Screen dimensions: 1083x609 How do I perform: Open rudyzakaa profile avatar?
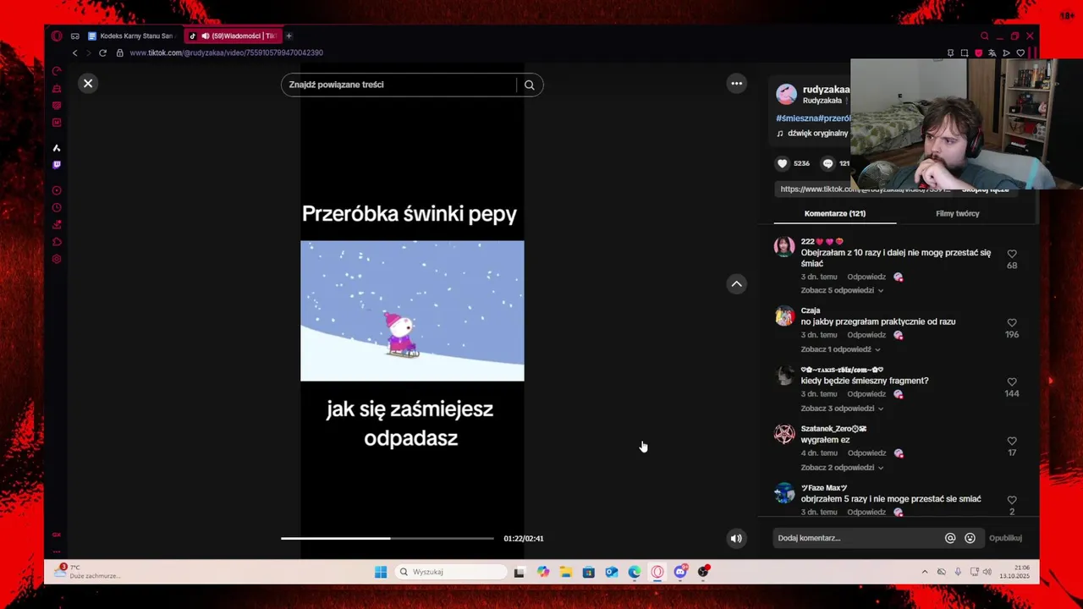[787, 94]
